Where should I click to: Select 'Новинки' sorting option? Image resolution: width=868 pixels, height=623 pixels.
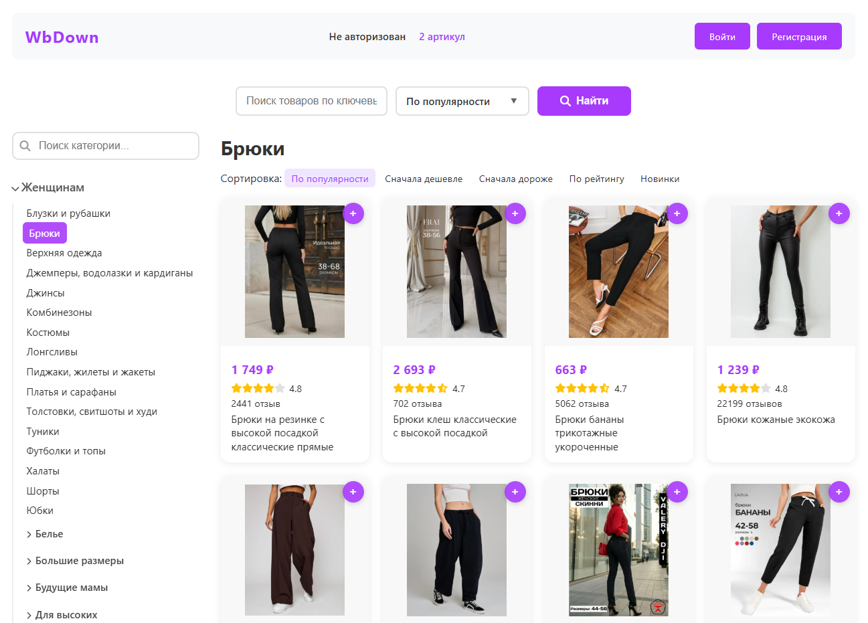(659, 179)
